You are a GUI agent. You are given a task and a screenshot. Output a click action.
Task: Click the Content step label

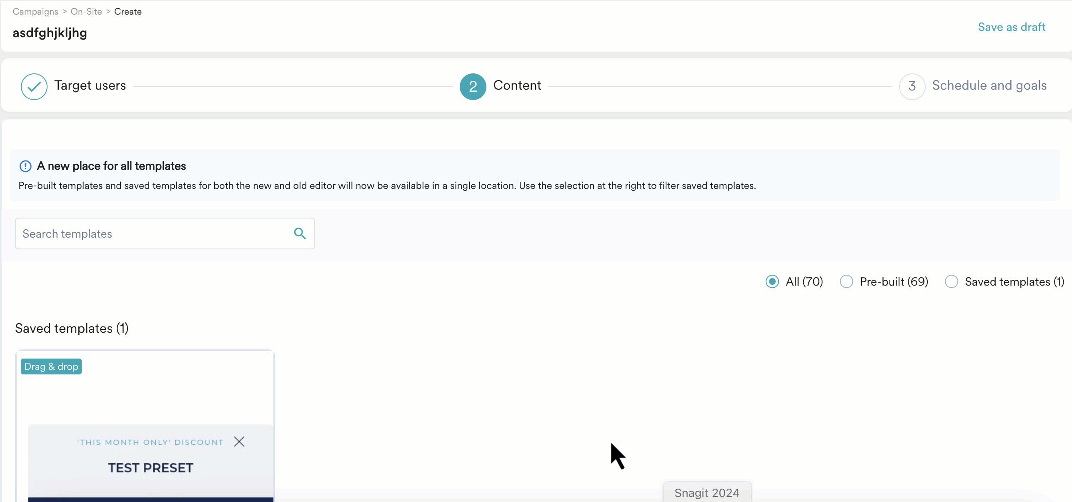tap(518, 85)
